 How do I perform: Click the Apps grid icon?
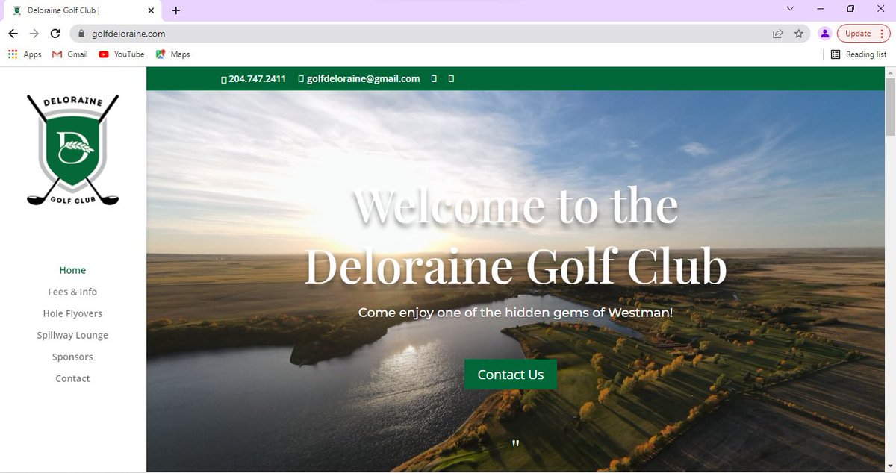tap(12, 54)
